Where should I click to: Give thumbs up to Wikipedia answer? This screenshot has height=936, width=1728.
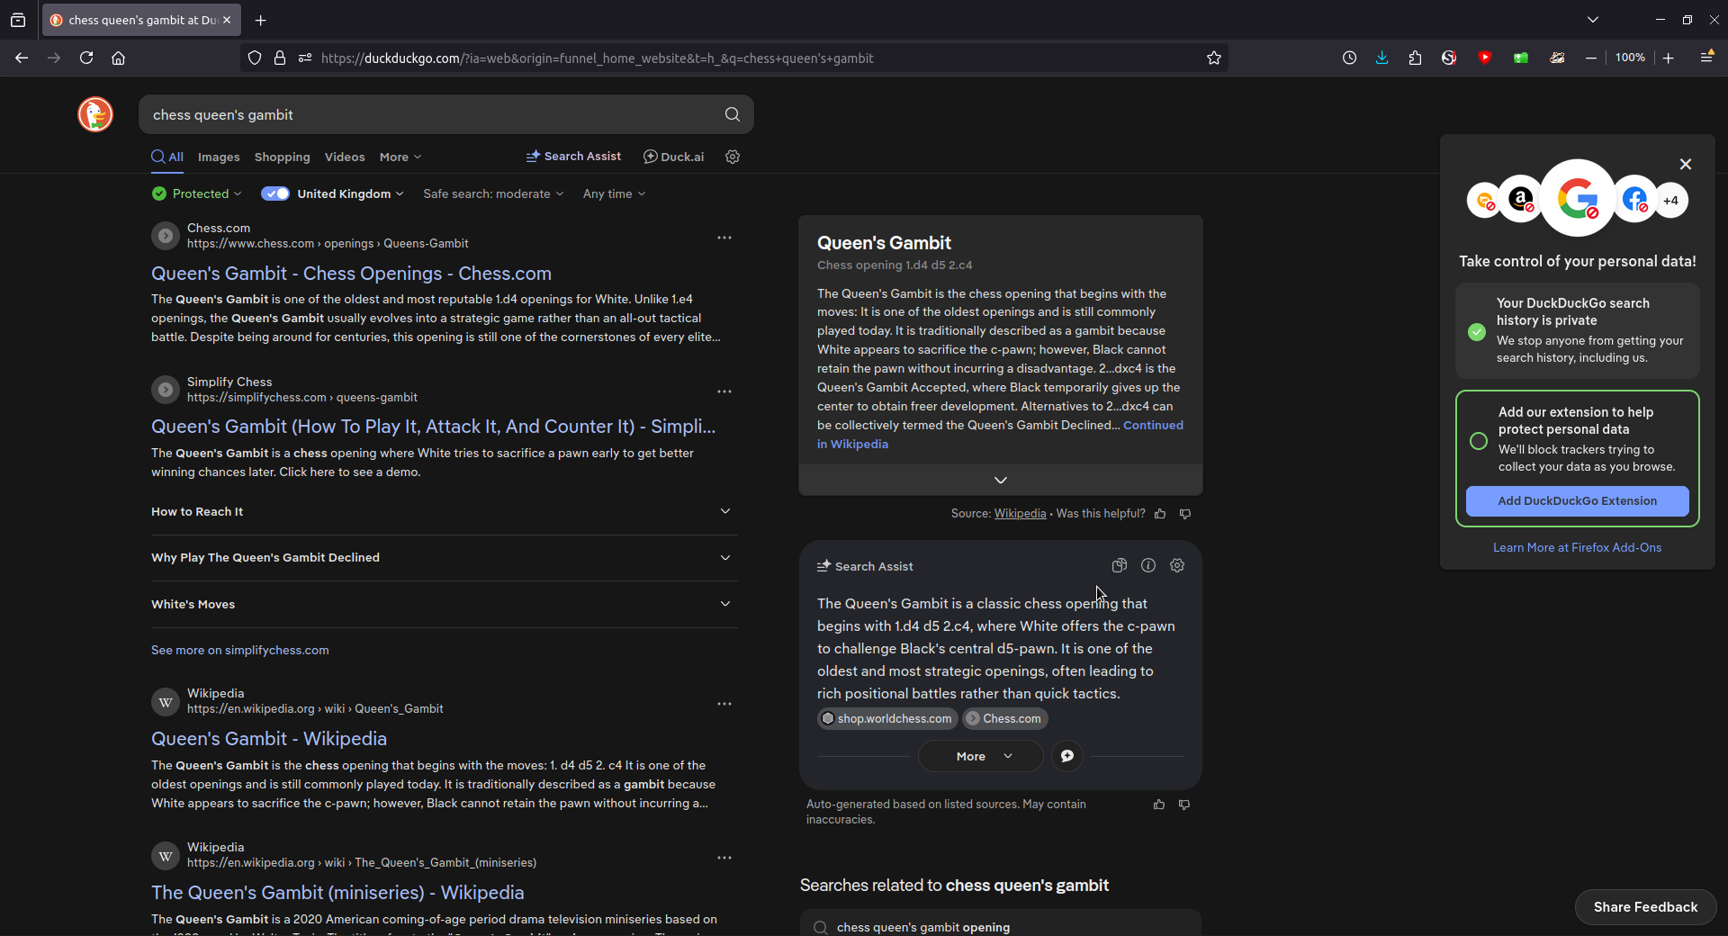[1160, 514]
